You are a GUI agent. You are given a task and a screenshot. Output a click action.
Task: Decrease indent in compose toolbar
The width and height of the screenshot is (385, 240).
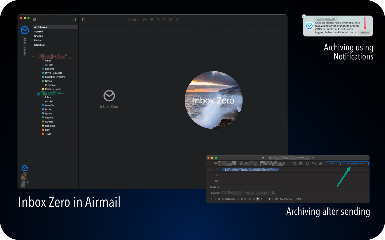click(x=262, y=199)
